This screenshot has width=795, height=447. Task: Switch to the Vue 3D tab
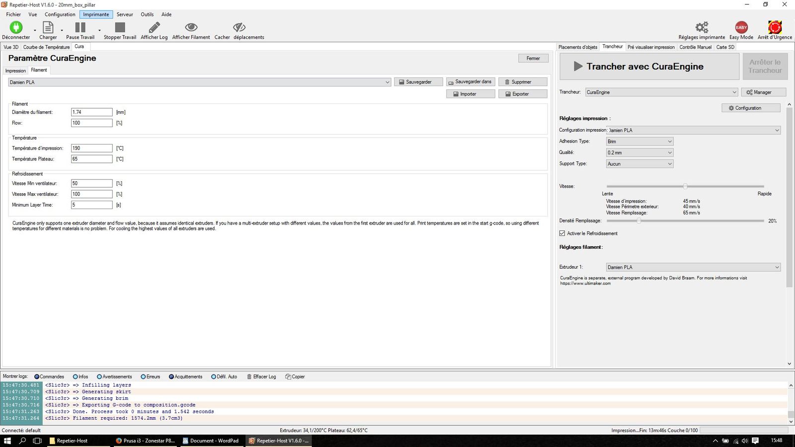coord(11,47)
